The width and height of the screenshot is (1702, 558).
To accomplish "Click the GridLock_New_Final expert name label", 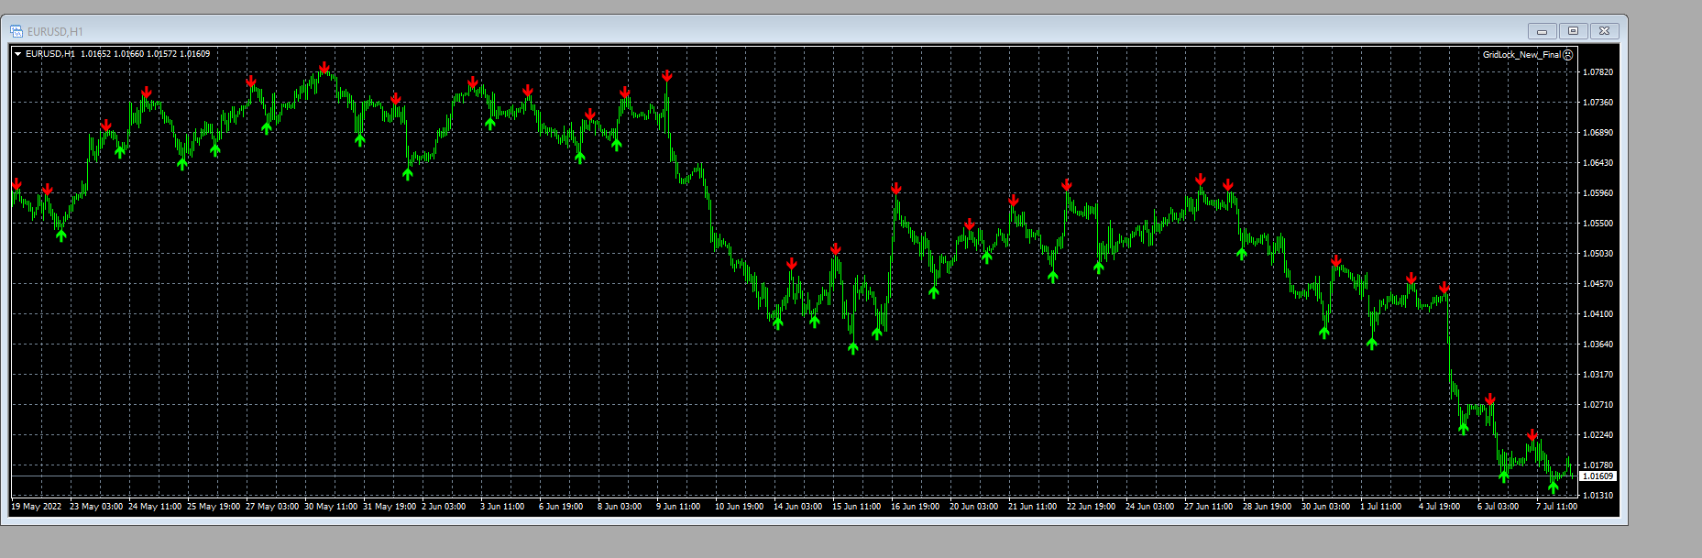I will click(x=1521, y=55).
